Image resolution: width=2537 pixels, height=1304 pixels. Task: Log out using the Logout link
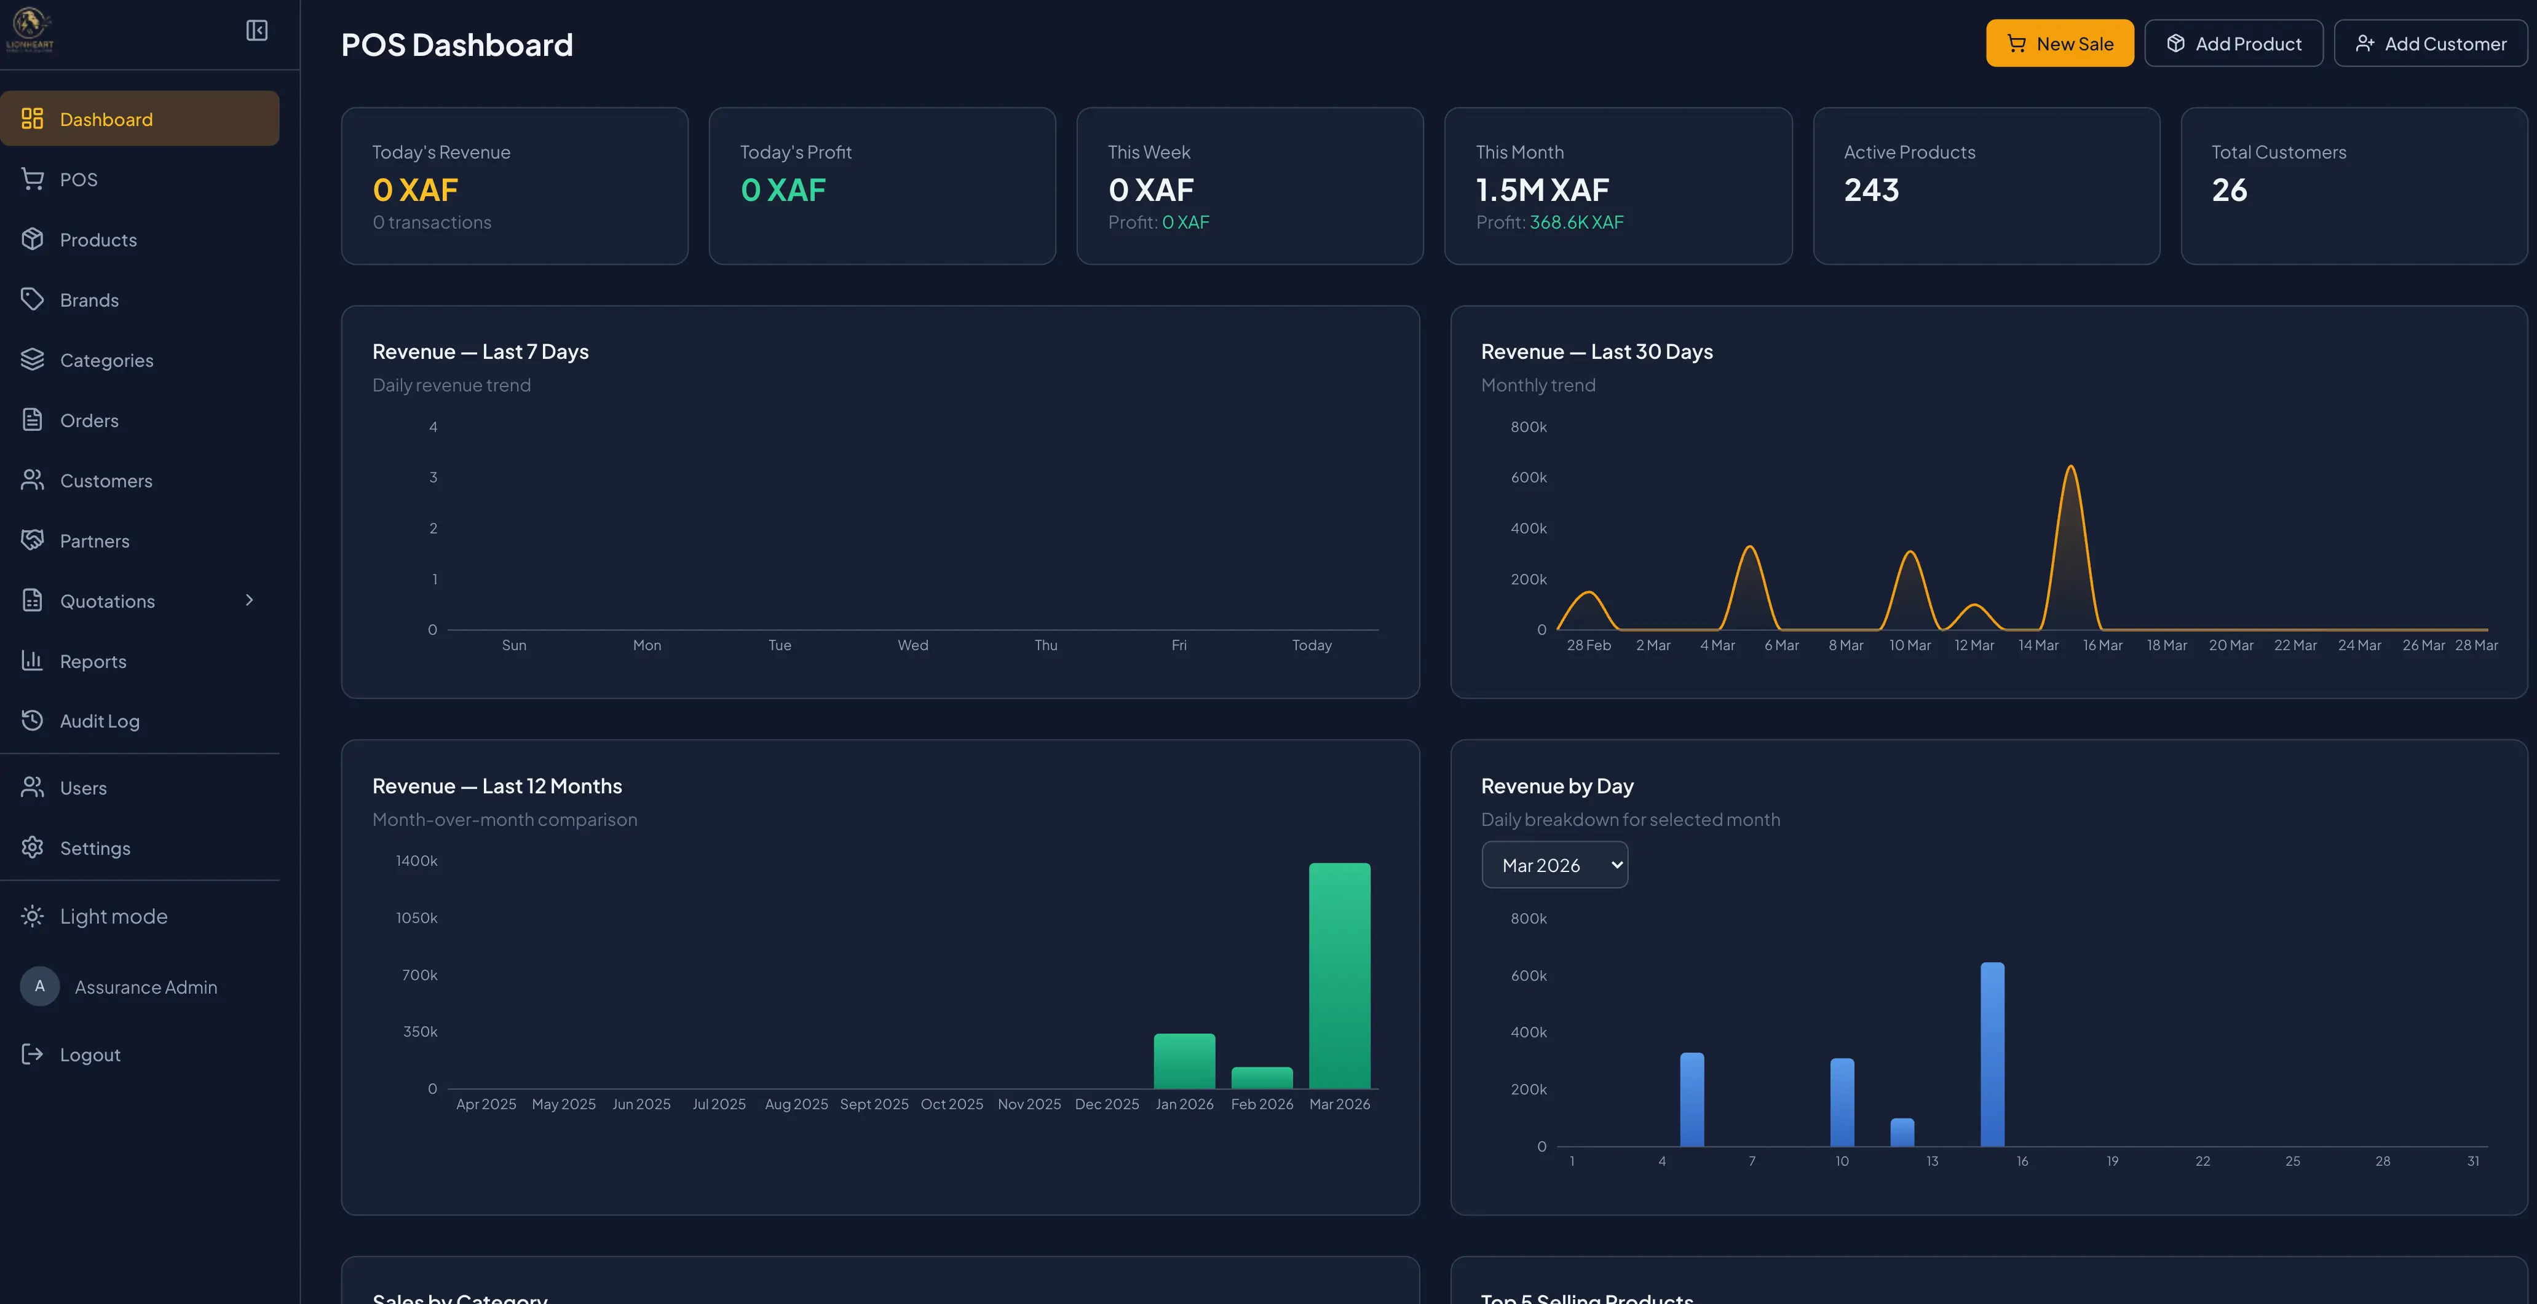point(89,1054)
